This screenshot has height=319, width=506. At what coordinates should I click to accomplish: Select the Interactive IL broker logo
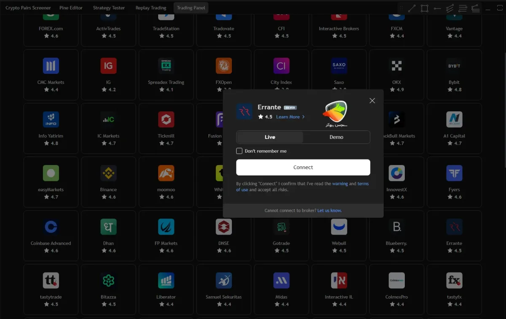(x=339, y=280)
